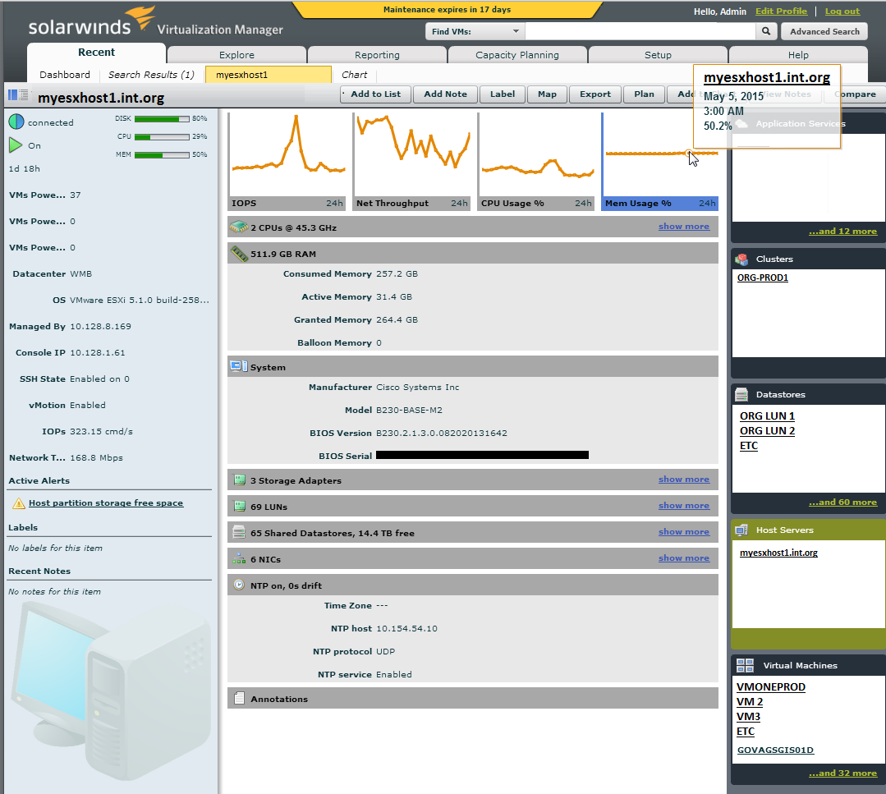Screen dimensions: 886x794
Task: Select the Dashboard sub-tab
Action: 64,75
